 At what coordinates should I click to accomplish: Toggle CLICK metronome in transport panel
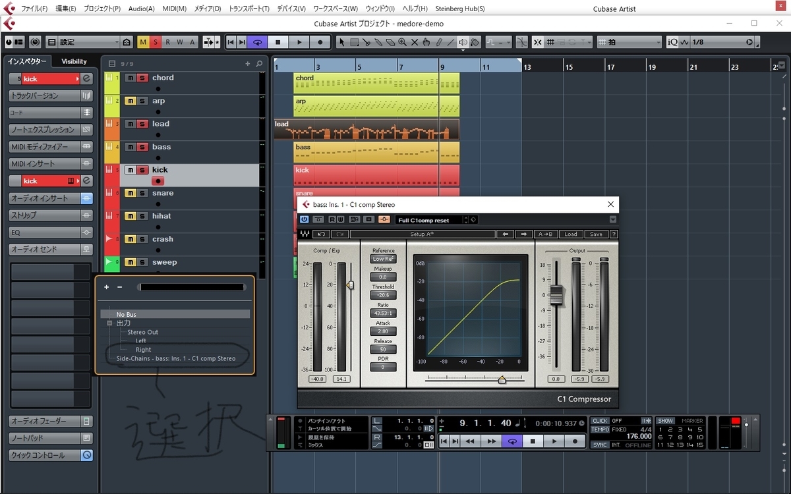(600, 421)
